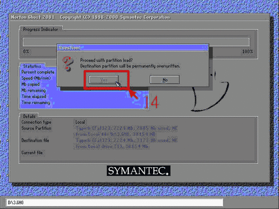The height and width of the screenshot is (209, 279).
Task: Click the Symantec logo
Action: (139, 171)
